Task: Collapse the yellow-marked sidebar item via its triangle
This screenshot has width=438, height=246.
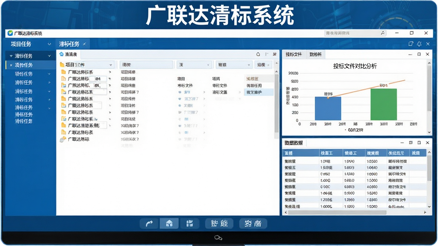Action: (x=11, y=65)
